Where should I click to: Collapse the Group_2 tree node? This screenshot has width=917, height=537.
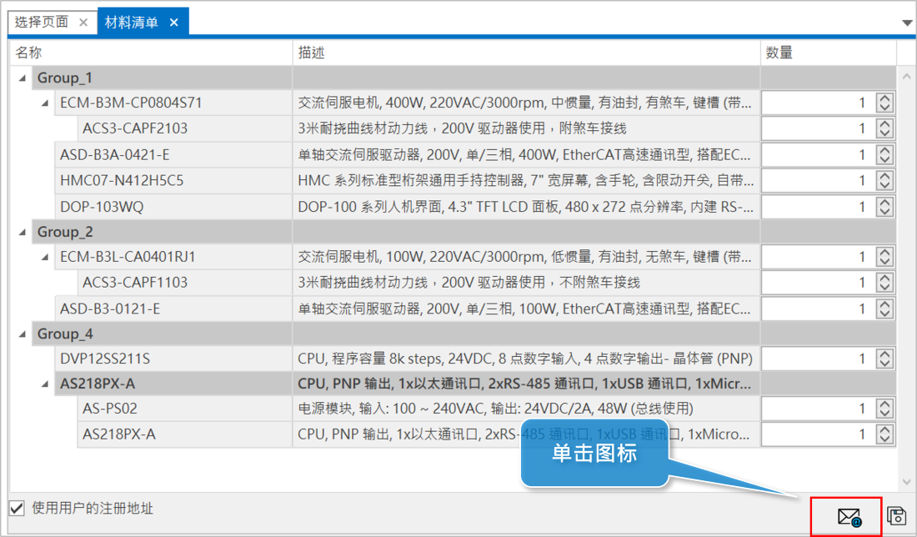click(22, 232)
